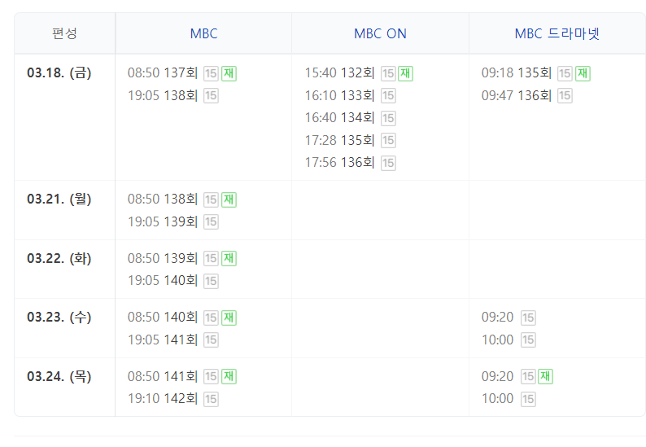
Task: Click the green 재 badge beside 09:18 135회
Action: (x=583, y=73)
